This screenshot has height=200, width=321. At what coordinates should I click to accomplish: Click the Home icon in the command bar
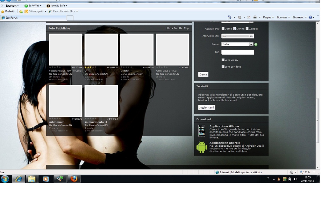point(230,17)
